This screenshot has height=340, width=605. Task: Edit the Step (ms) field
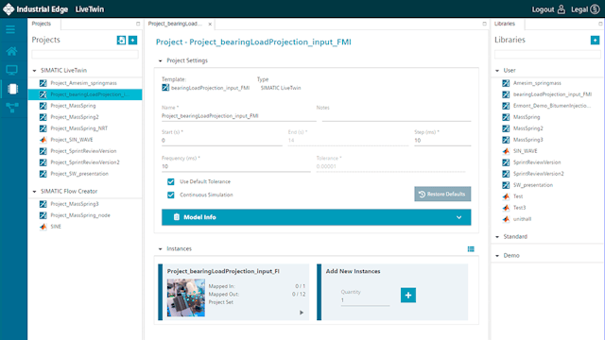point(442,141)
